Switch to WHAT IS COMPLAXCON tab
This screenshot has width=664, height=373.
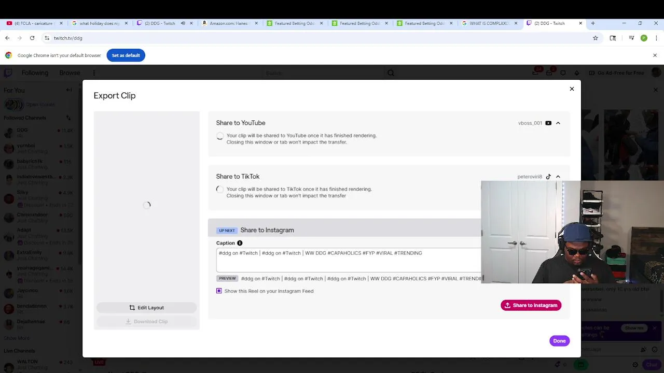pos(489,23)
